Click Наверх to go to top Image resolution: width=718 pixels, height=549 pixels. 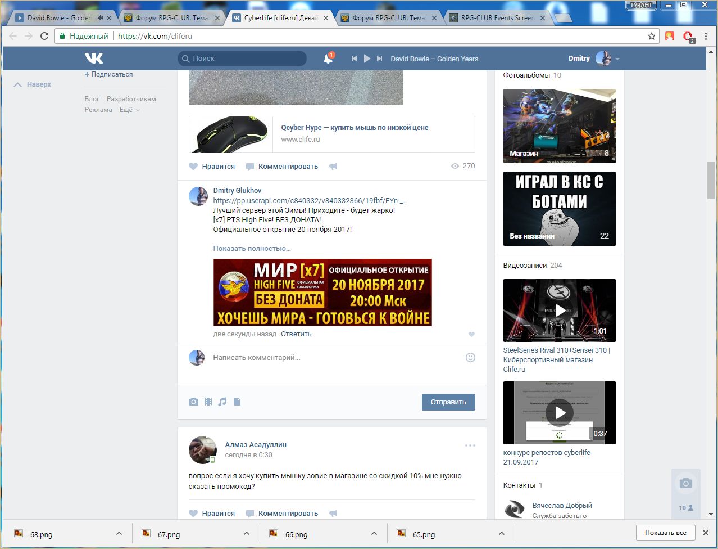[x=33, y=84]
